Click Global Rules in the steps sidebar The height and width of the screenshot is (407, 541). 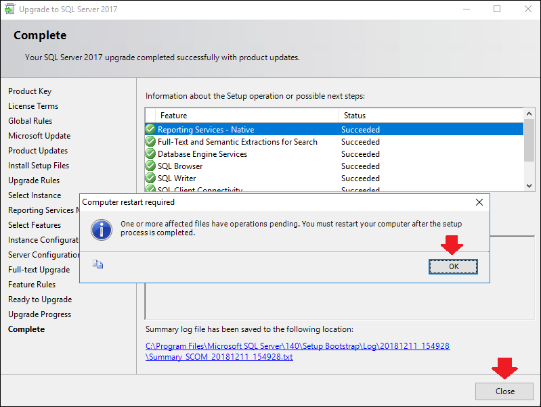pos(30,121)
